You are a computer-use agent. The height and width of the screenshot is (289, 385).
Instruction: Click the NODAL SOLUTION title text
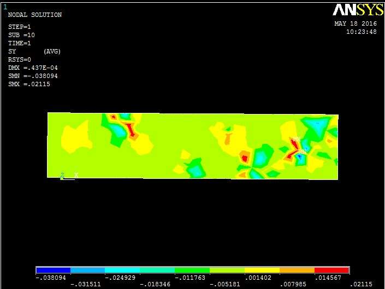(x=35, y=15)
